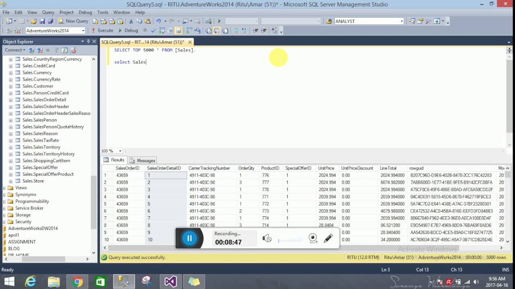Image resolution: width=515 pixels, height=289 pixels.
Task: Click the Undo arrow icon
Action: click(159, 21)
